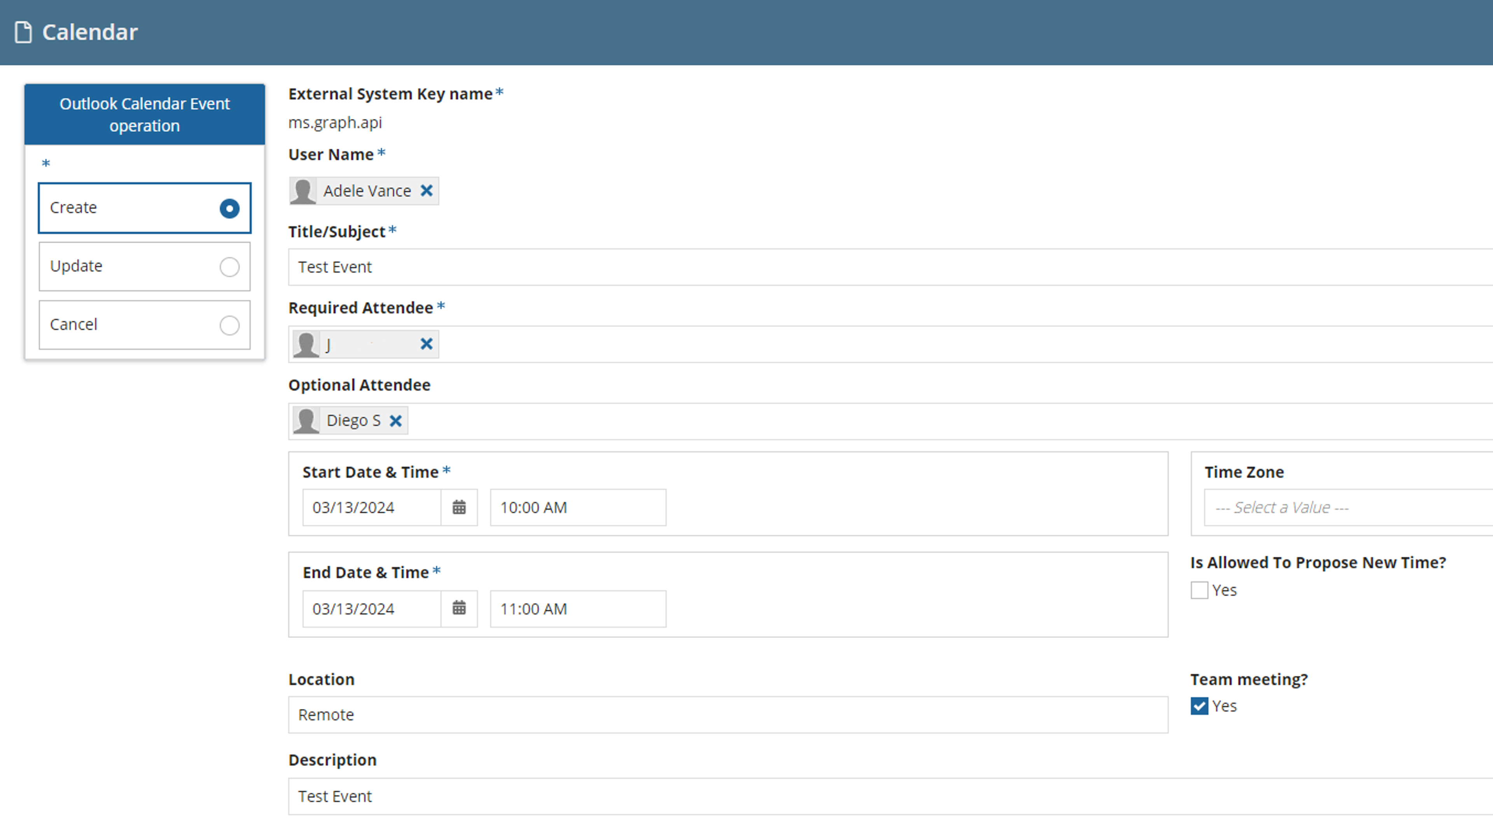
Task: Click the Outlook Calendar Event operation header
Action: (145, 115)
